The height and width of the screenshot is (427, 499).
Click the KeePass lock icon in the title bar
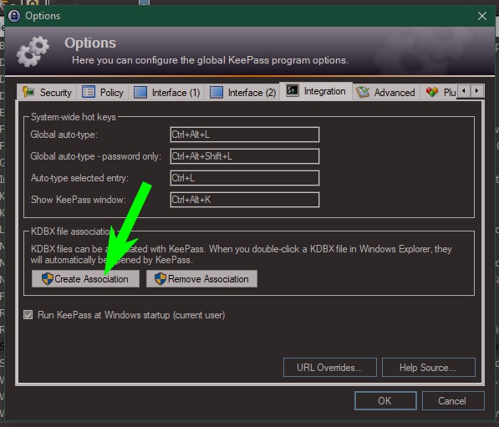pyautogui.click(x=14, y=16)
